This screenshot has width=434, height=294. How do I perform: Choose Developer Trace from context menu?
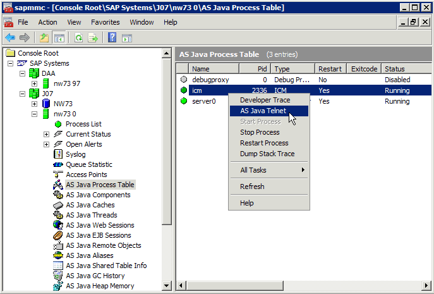268,100
